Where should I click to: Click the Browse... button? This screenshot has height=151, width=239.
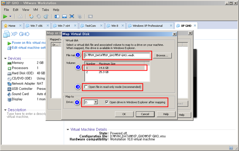162,55
